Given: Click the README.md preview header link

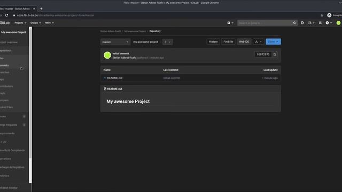Looking at the screenshot, I should (x=114, y=89).
